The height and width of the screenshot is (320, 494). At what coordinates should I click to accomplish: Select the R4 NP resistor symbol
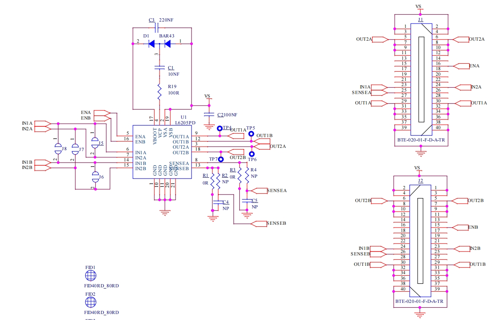pos(247,176)
